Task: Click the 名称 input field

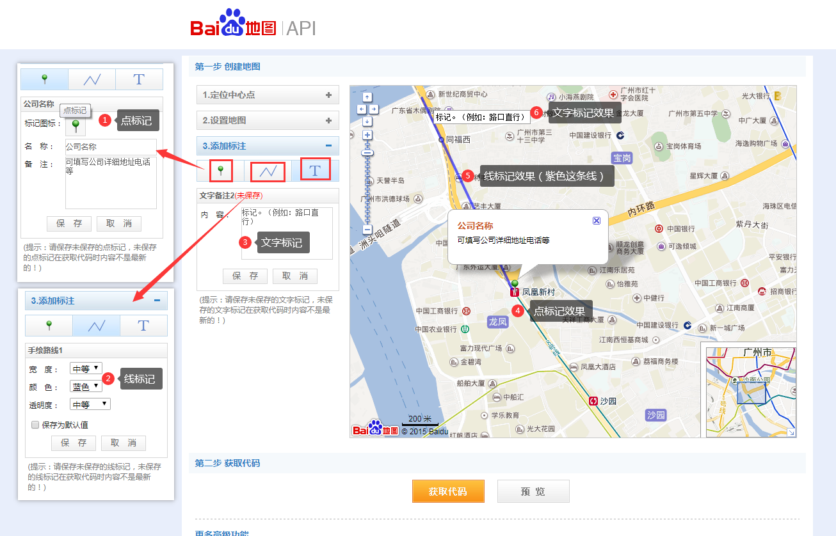Action: pyautogui.click(x=111, y=146)
